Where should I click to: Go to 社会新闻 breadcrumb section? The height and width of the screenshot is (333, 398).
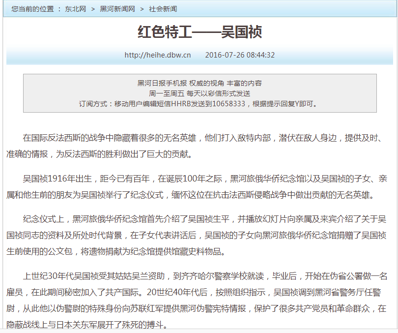[x=163, y=9]
